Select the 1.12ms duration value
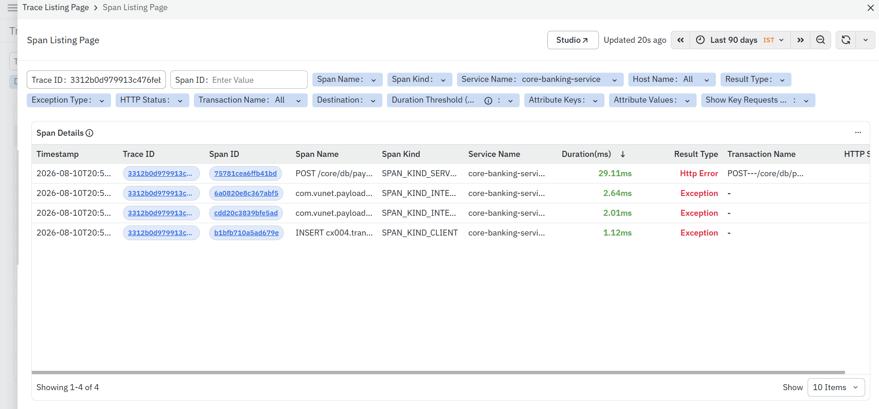This screenshot has height=409, width=879. point(617,233)
